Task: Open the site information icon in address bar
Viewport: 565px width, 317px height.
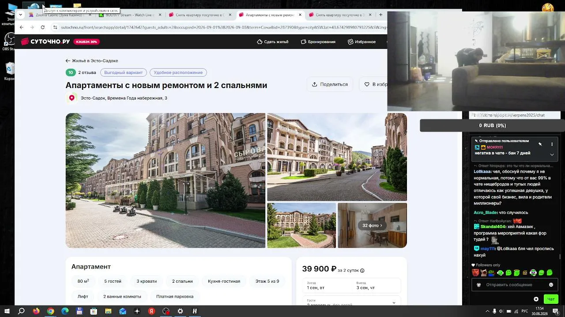Action: 55,27
